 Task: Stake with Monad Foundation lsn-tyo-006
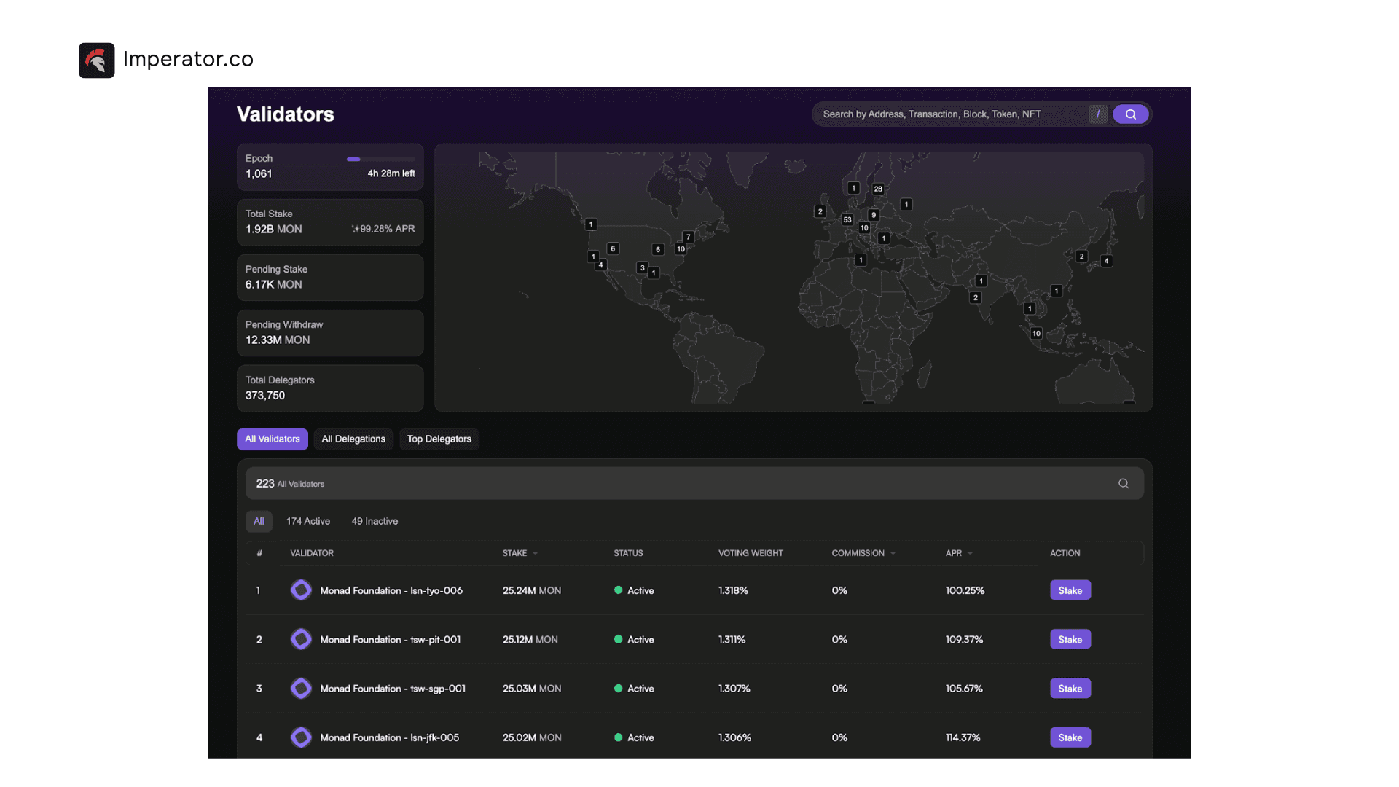(1070, 590)
